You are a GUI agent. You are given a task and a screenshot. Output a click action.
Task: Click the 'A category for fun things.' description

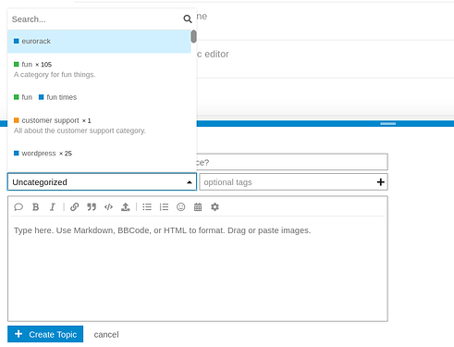pyautogui.click(x=55, y=75)
